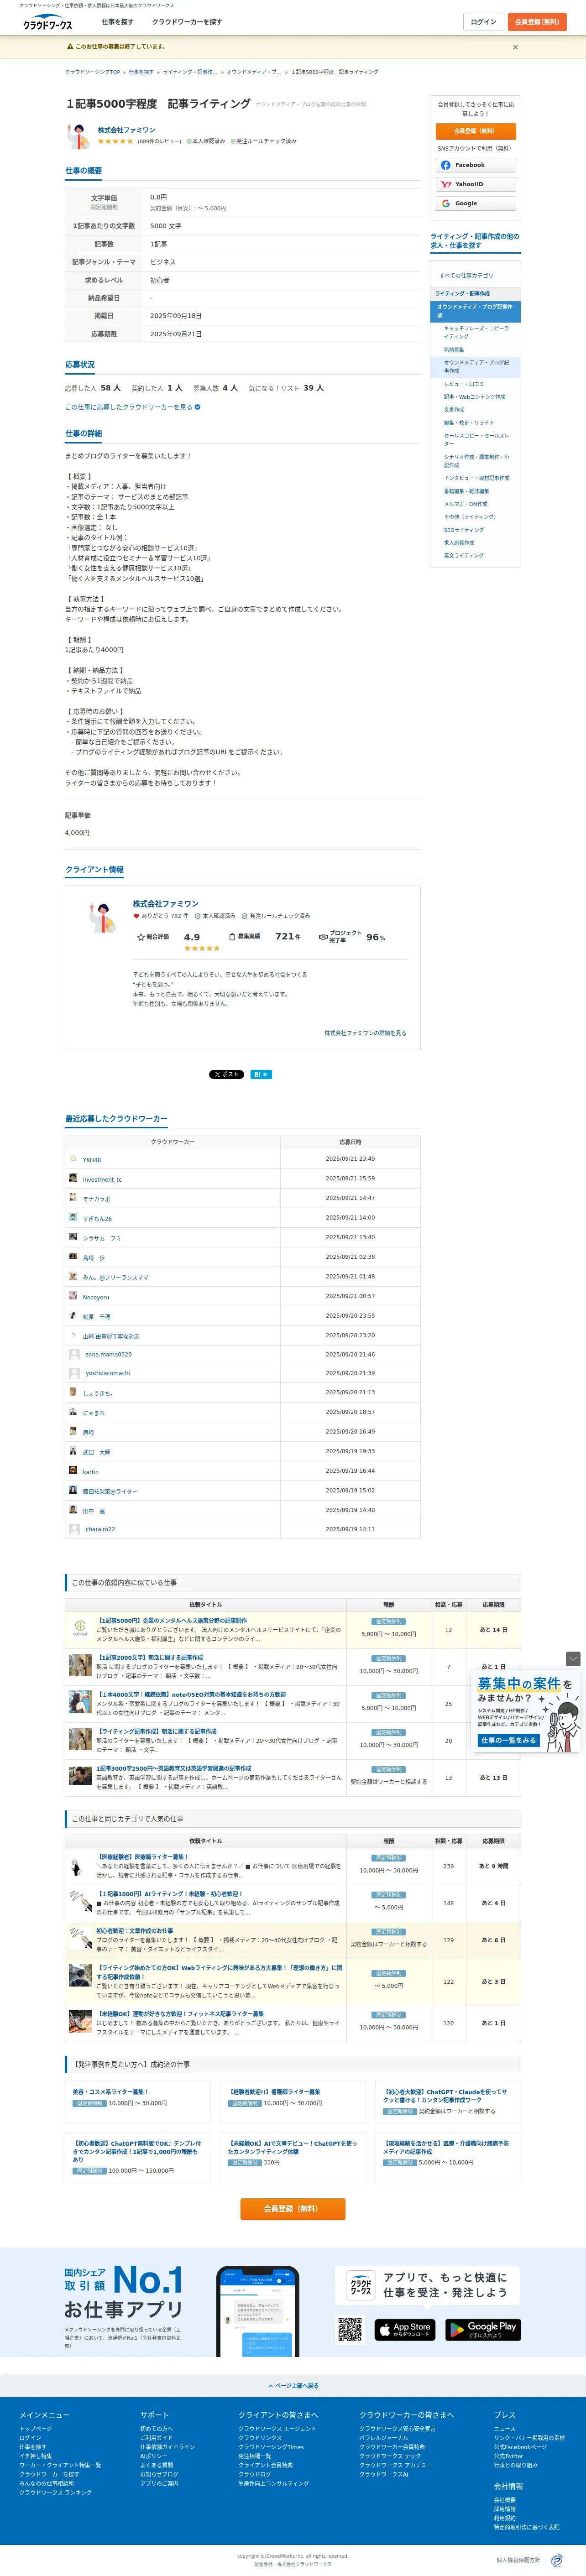This screenshot has height=2576, width=586.
Task: Open 【未経験OK】AIで文章ビュー ChatGPTを使ったカンタンライティング体験 card
Action: pos(293,2148)
